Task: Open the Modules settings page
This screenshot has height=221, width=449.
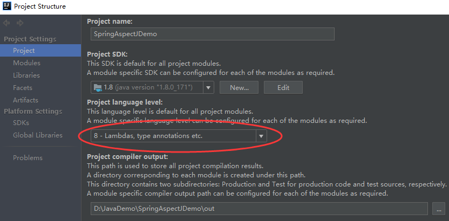Action: (26, 63)
